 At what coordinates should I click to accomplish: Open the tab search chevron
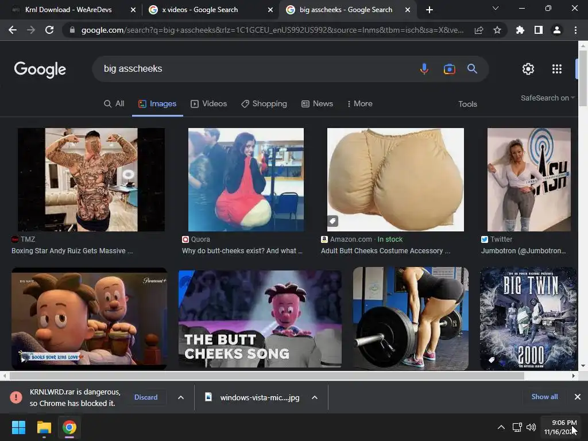[496, 8]
